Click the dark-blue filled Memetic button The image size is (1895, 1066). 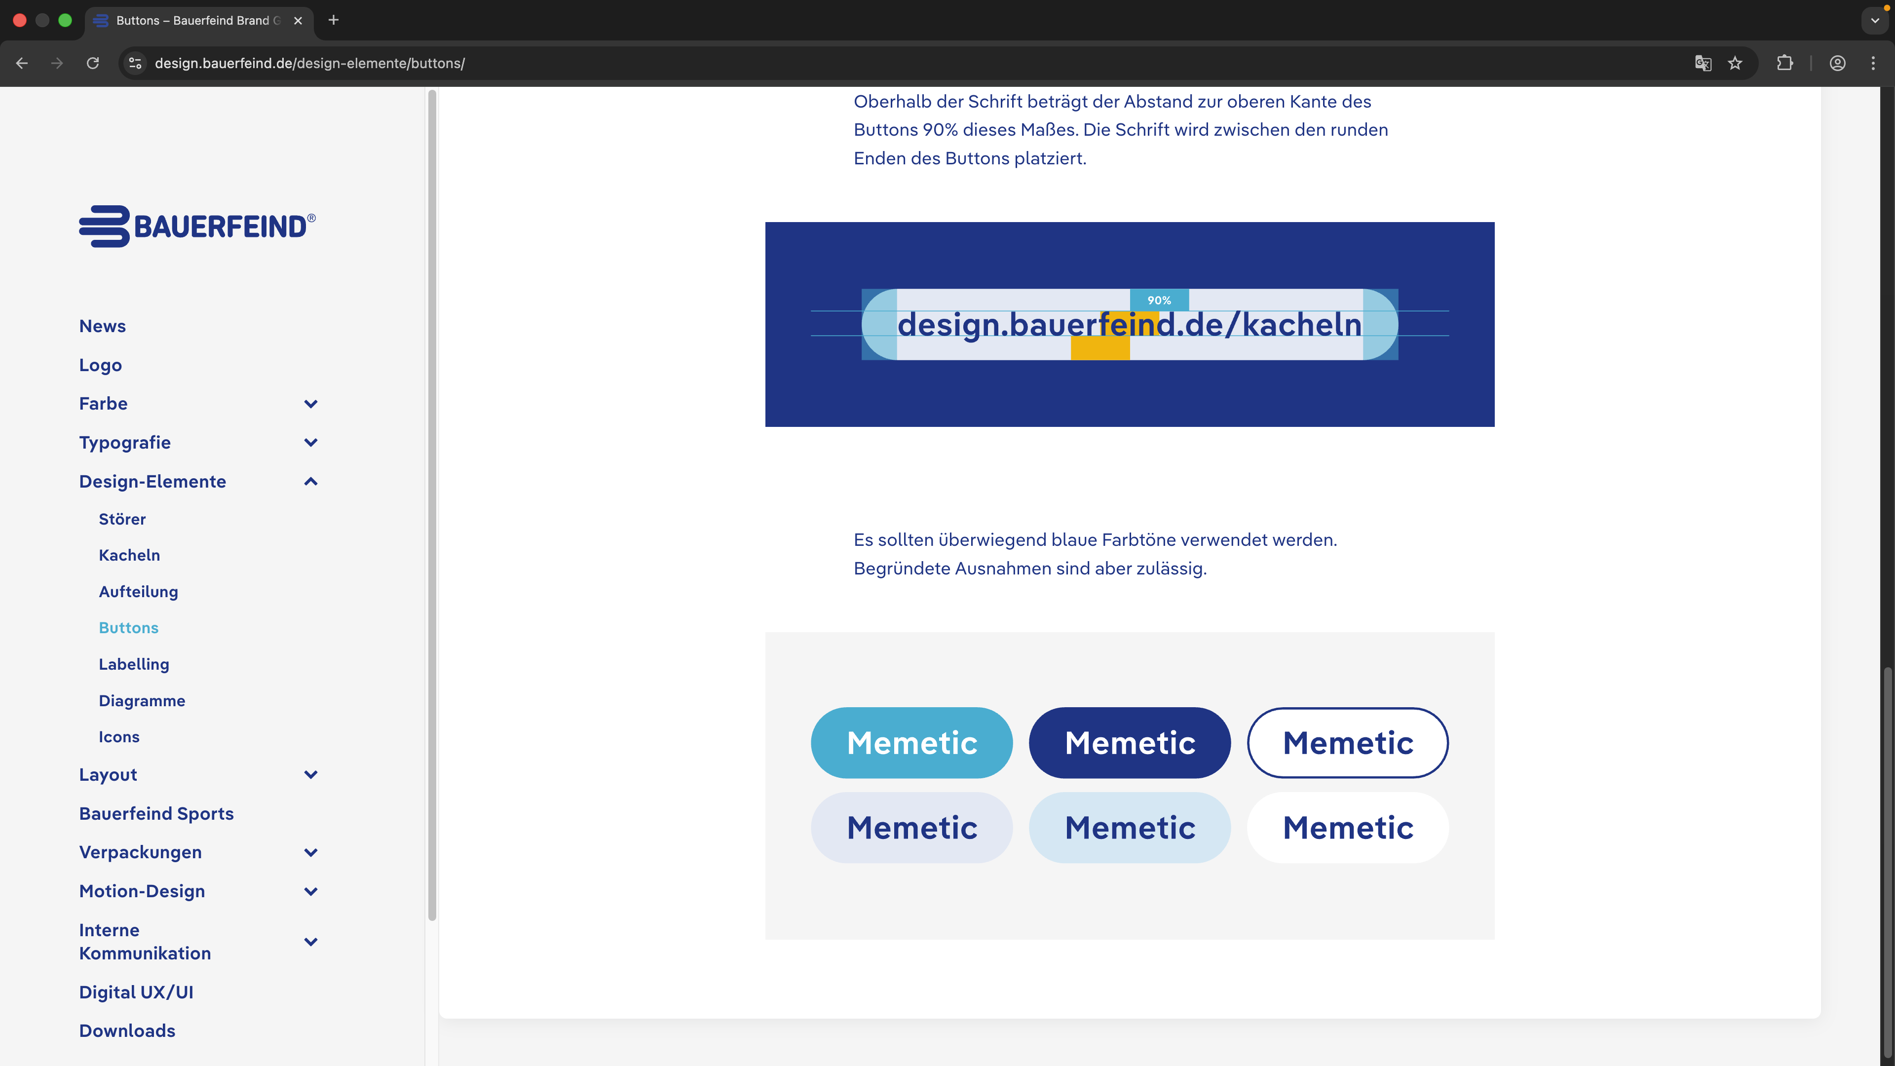point(1130,743)
